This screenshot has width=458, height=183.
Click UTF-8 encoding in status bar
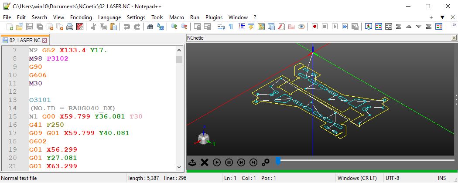[x=392, y=178]
